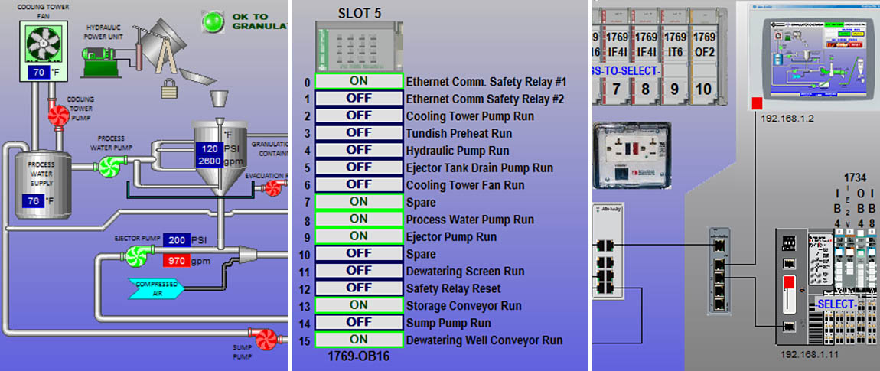Select the red Cooling Tower Pump
Image resolution: width=880 pixels, height=371 pixels.
click(x=59, y=115)
